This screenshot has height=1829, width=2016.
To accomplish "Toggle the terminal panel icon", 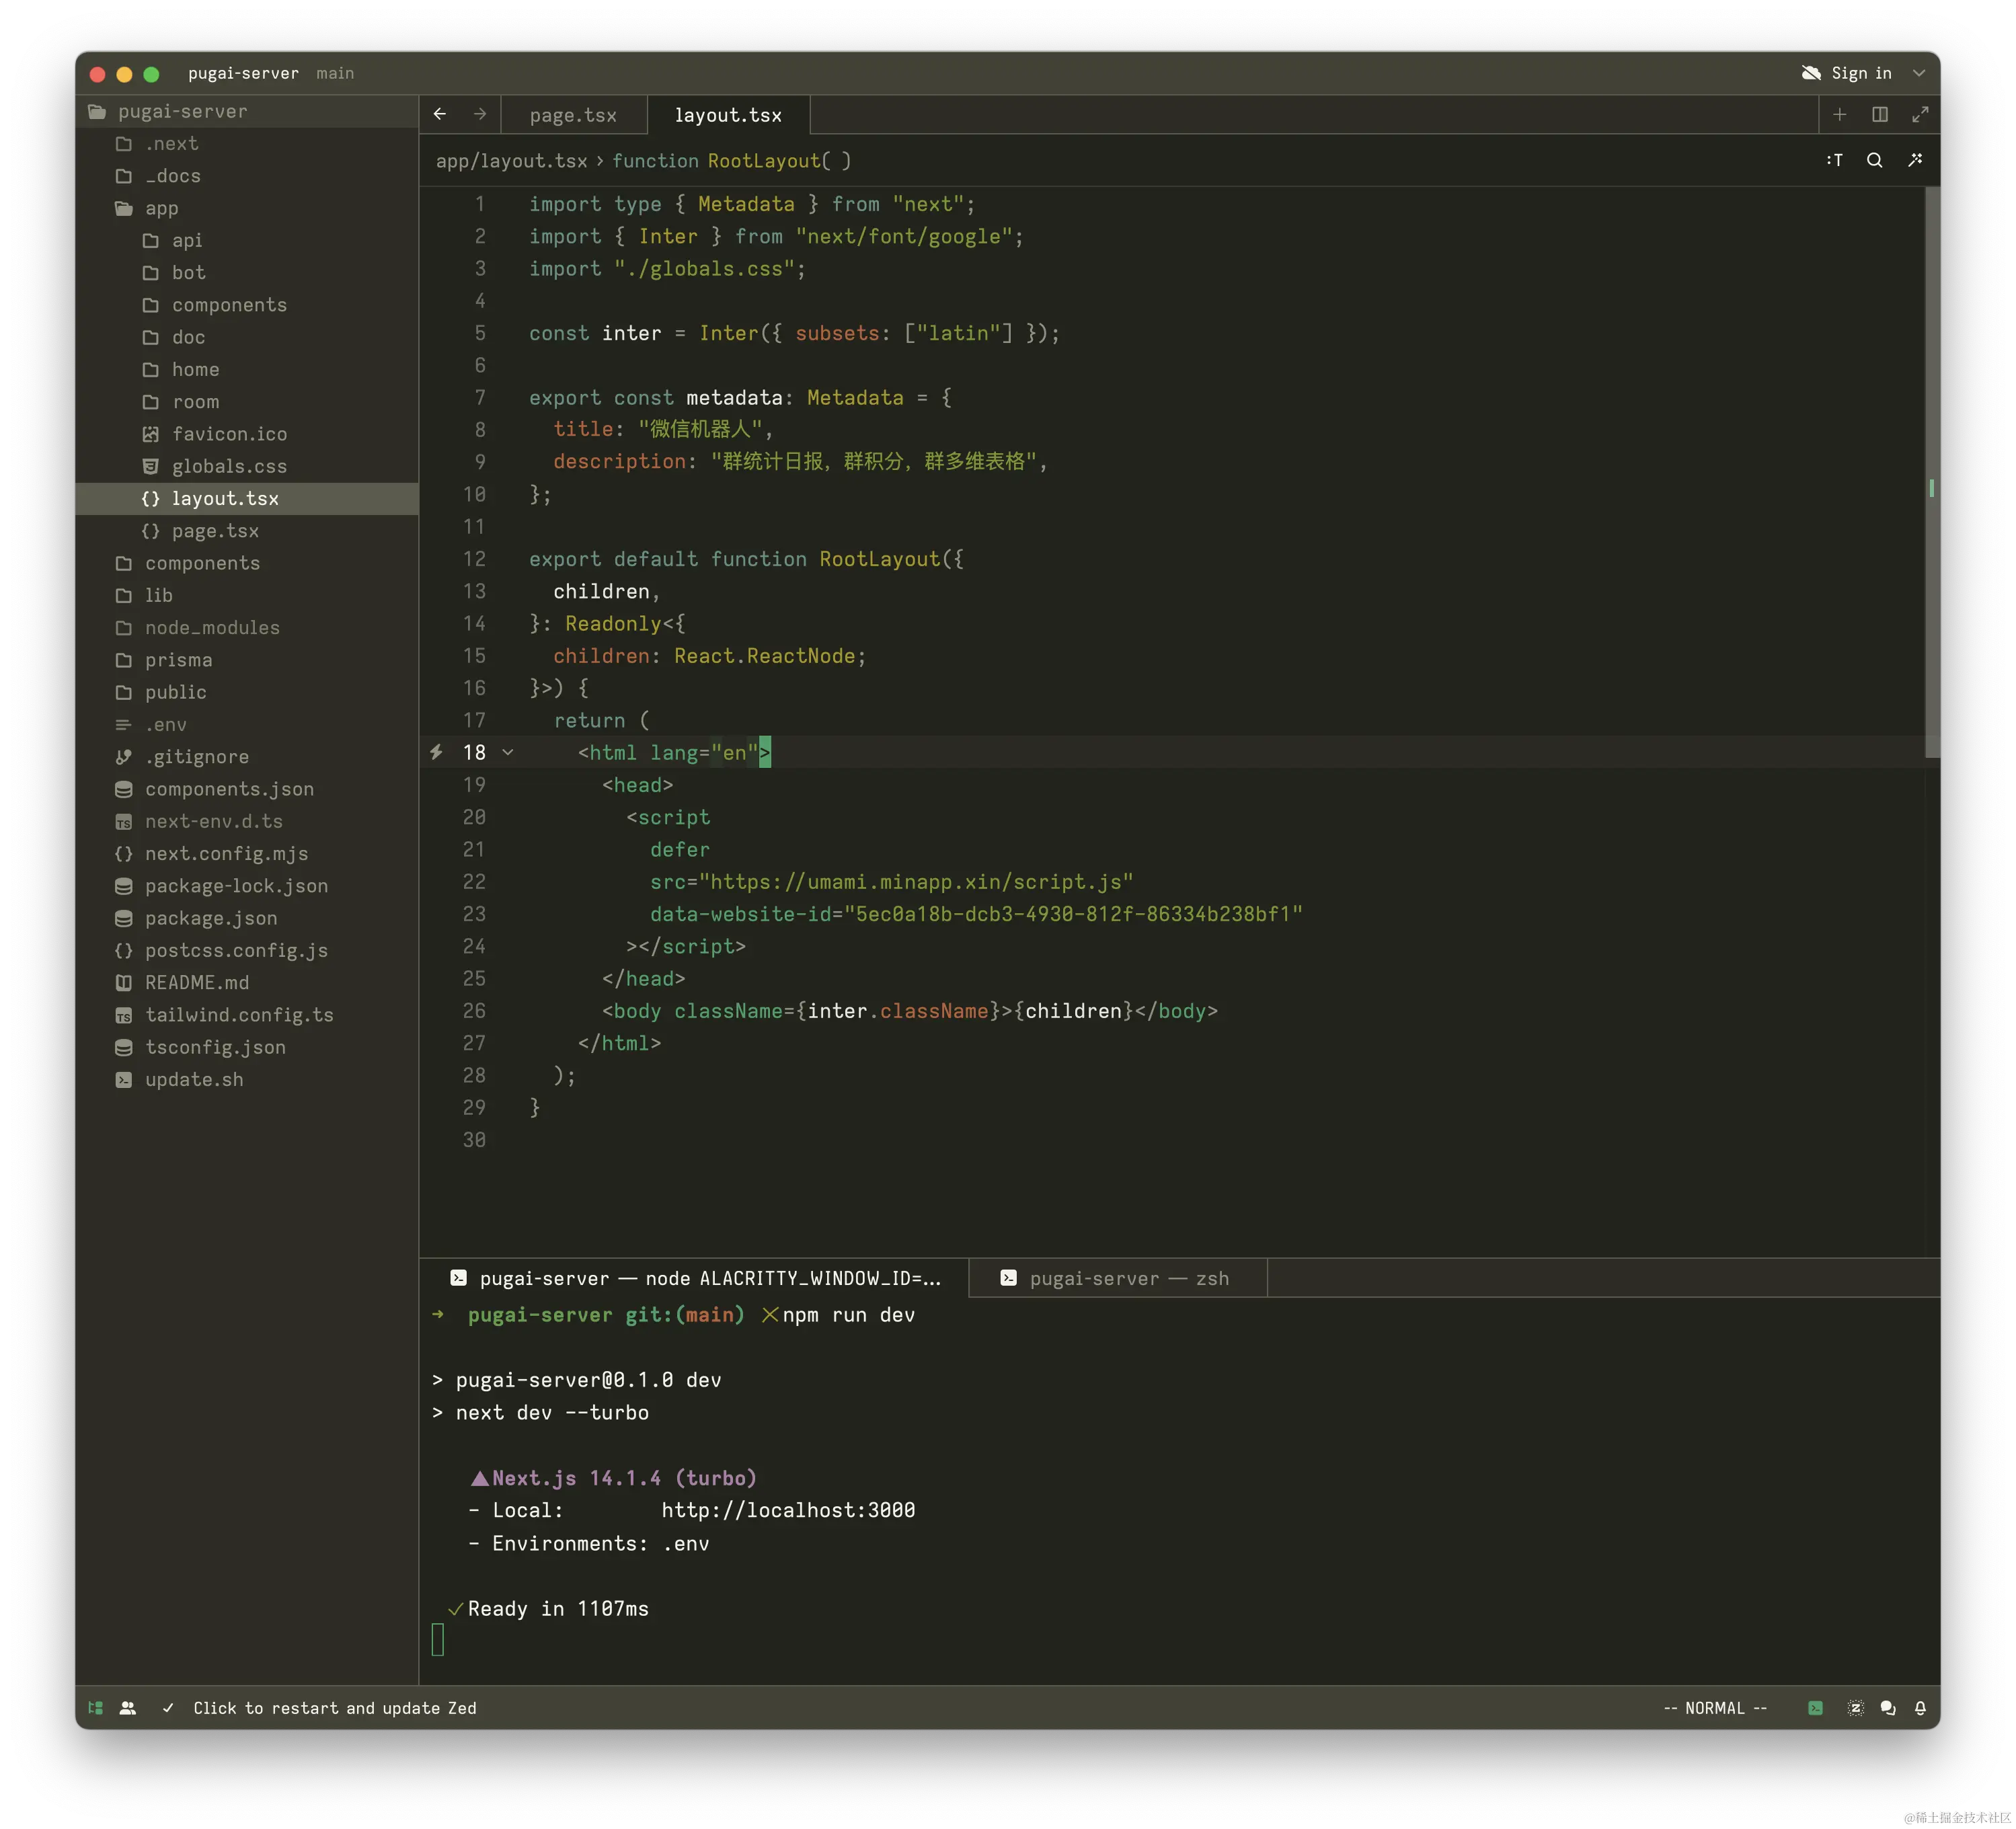I will point(1815,1708).
